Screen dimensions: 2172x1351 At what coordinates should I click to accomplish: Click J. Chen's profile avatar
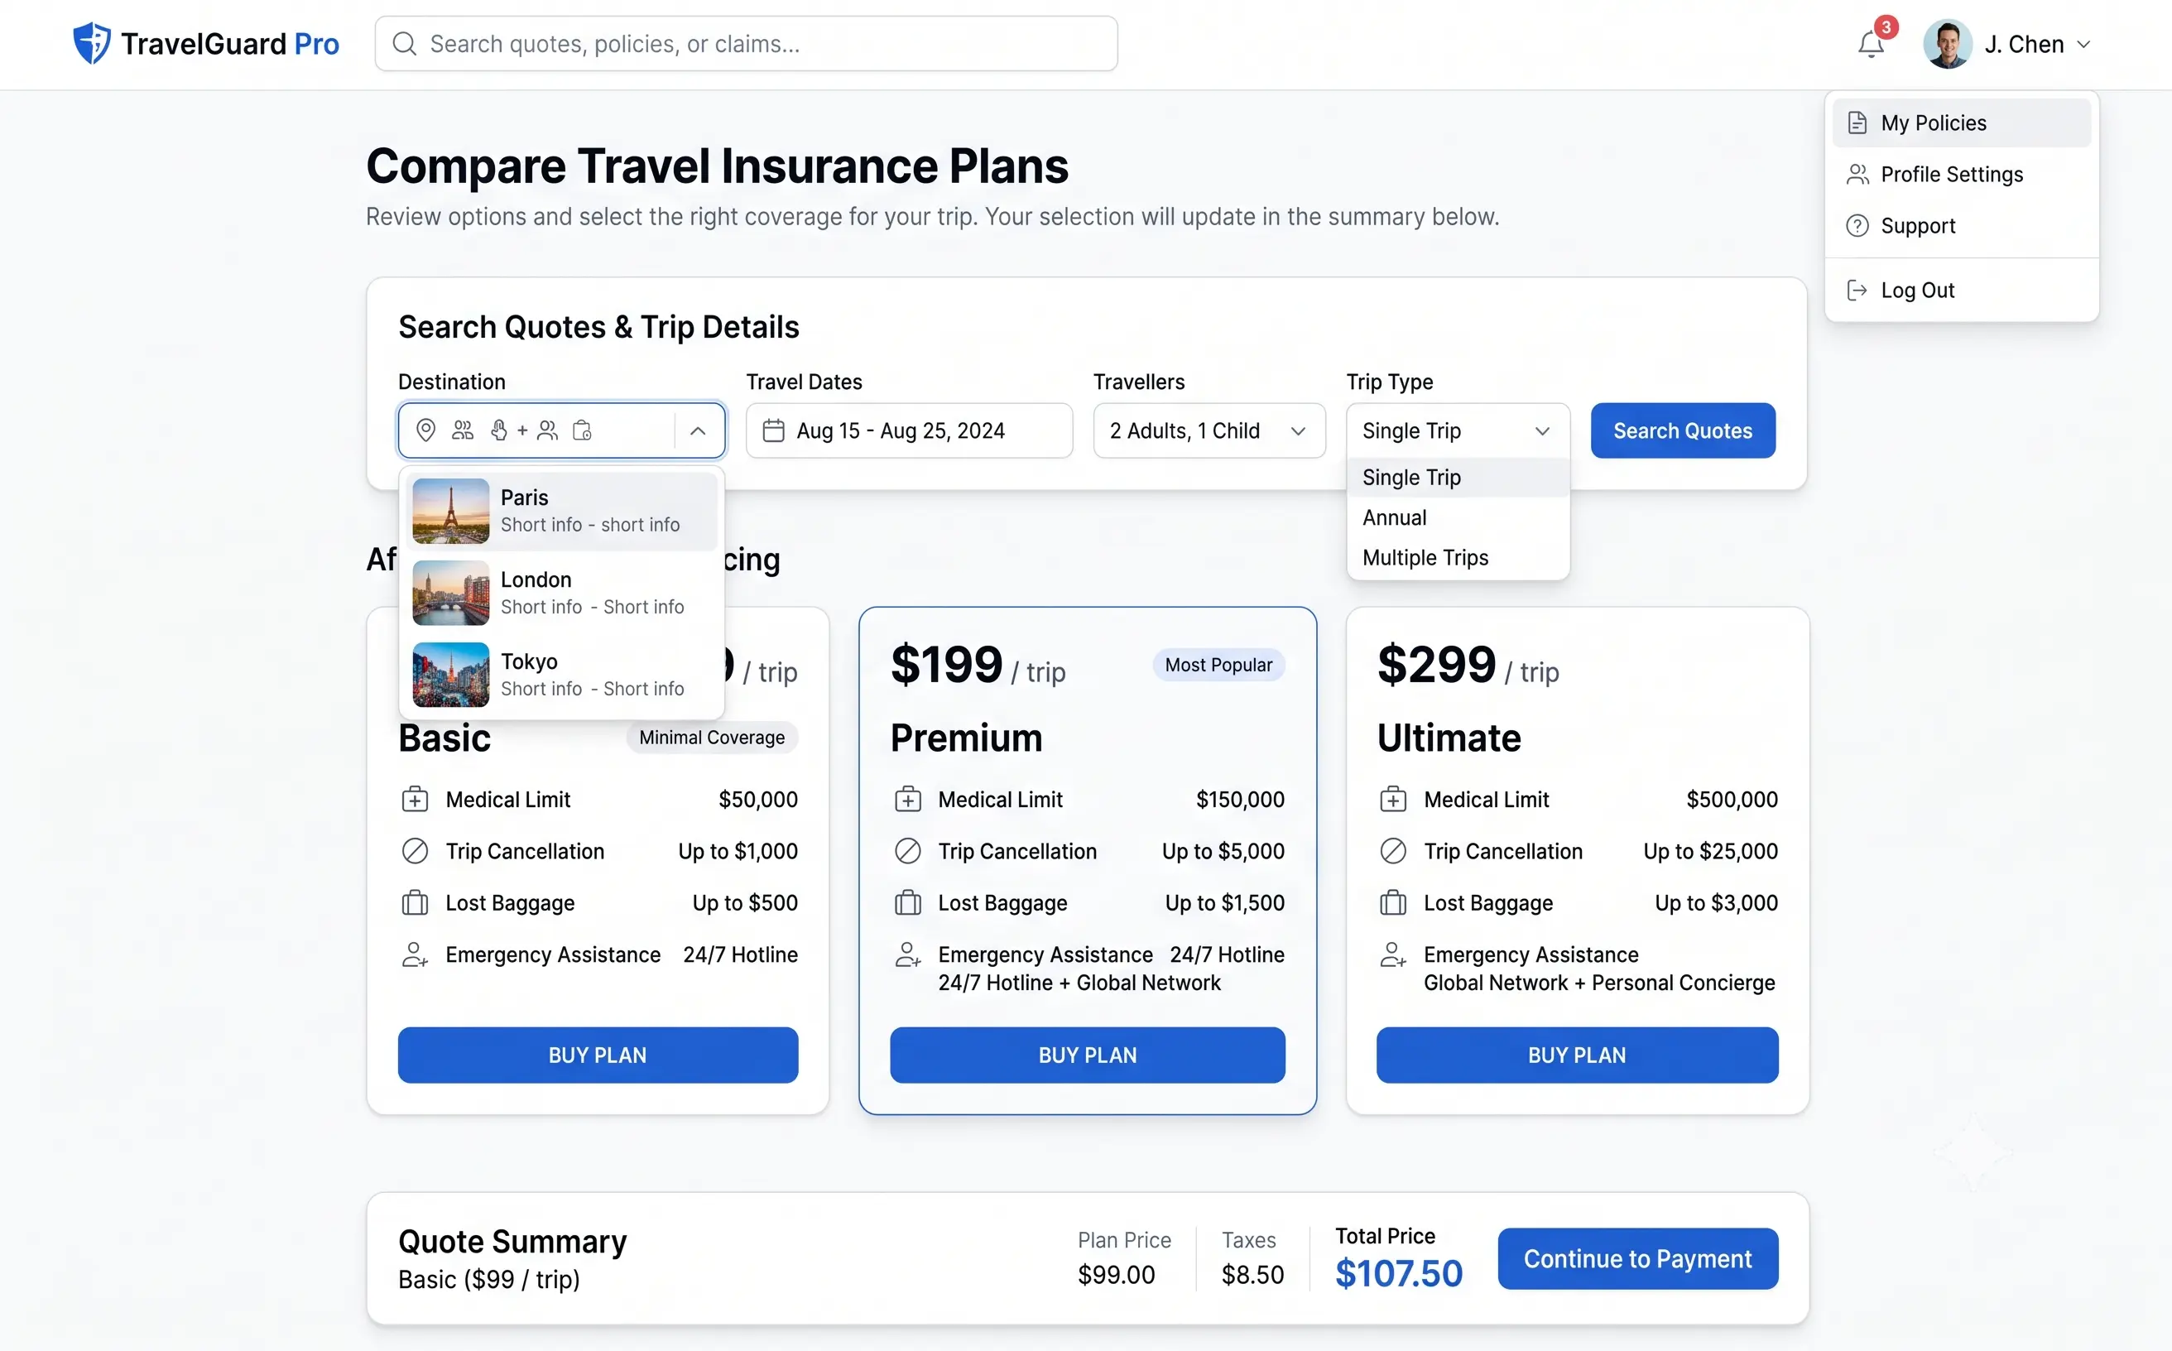click(1947, 44)
